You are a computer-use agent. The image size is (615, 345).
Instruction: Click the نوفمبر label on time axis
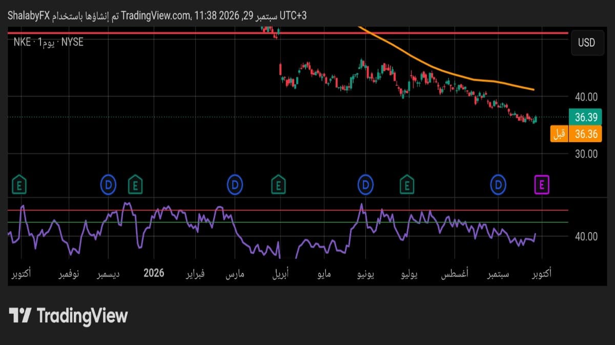(x=68, y=274)
